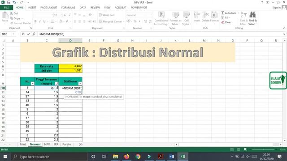Open Sort & Filter menu
This screenshot has height=161, width=287.
(x=244, y=18)
